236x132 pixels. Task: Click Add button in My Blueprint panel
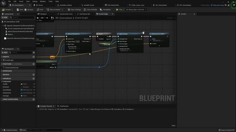coord(4,52)
